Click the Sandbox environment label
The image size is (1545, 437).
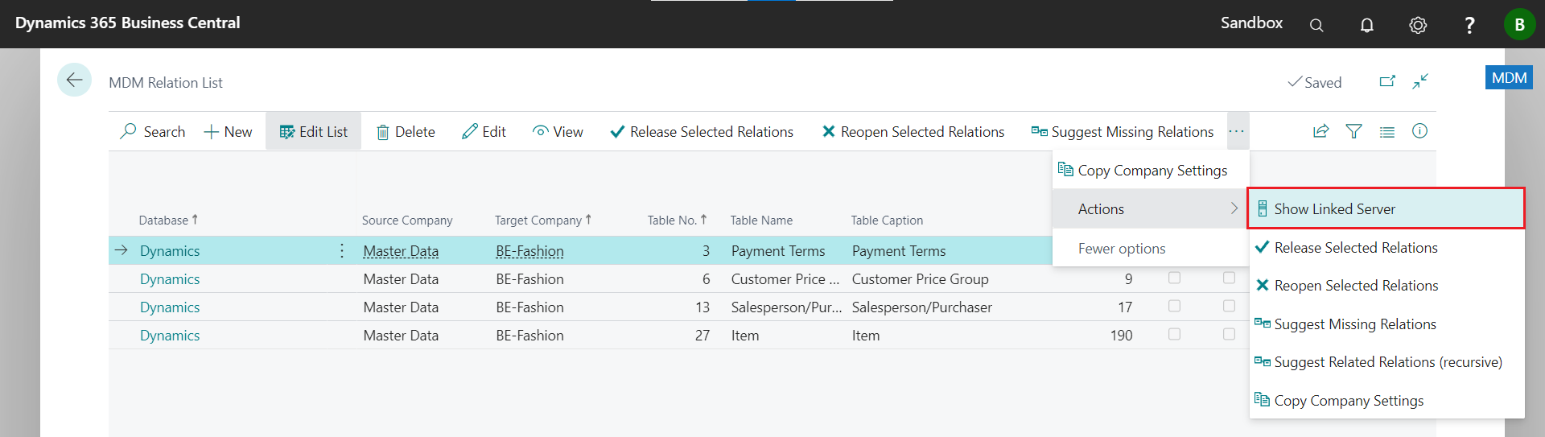tap(1251, 23)
